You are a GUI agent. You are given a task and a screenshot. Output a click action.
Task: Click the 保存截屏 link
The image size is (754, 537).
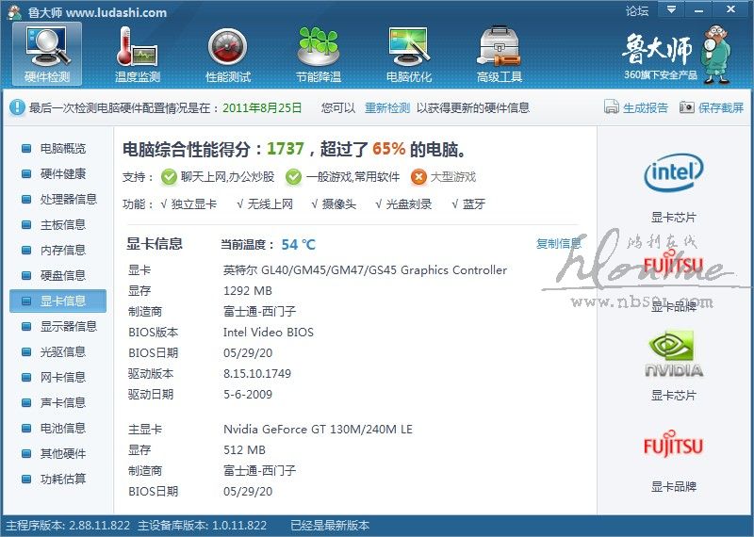[721, 107]
